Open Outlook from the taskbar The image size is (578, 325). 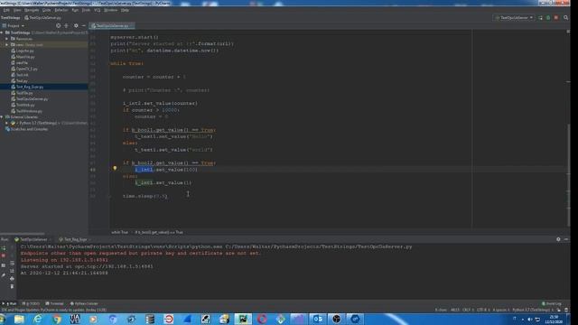click(x=317, y=319)
